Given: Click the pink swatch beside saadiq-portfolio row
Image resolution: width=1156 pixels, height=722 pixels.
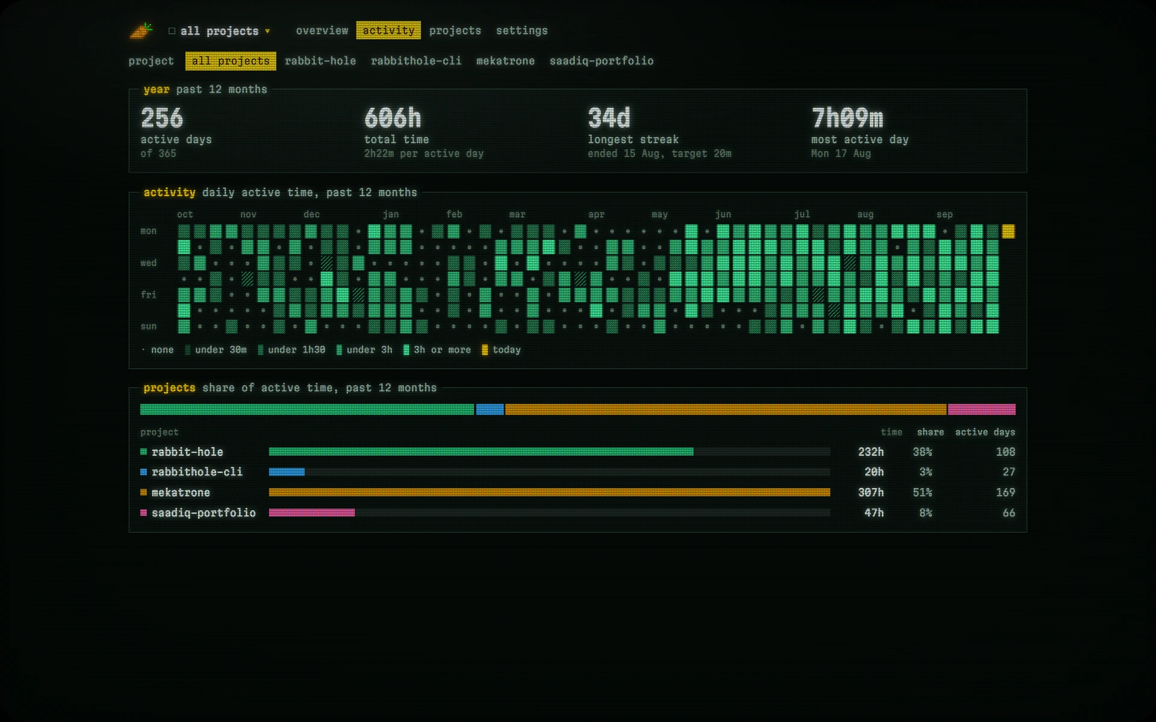Looking at the screenshot, I should click(x=143, y=513).
